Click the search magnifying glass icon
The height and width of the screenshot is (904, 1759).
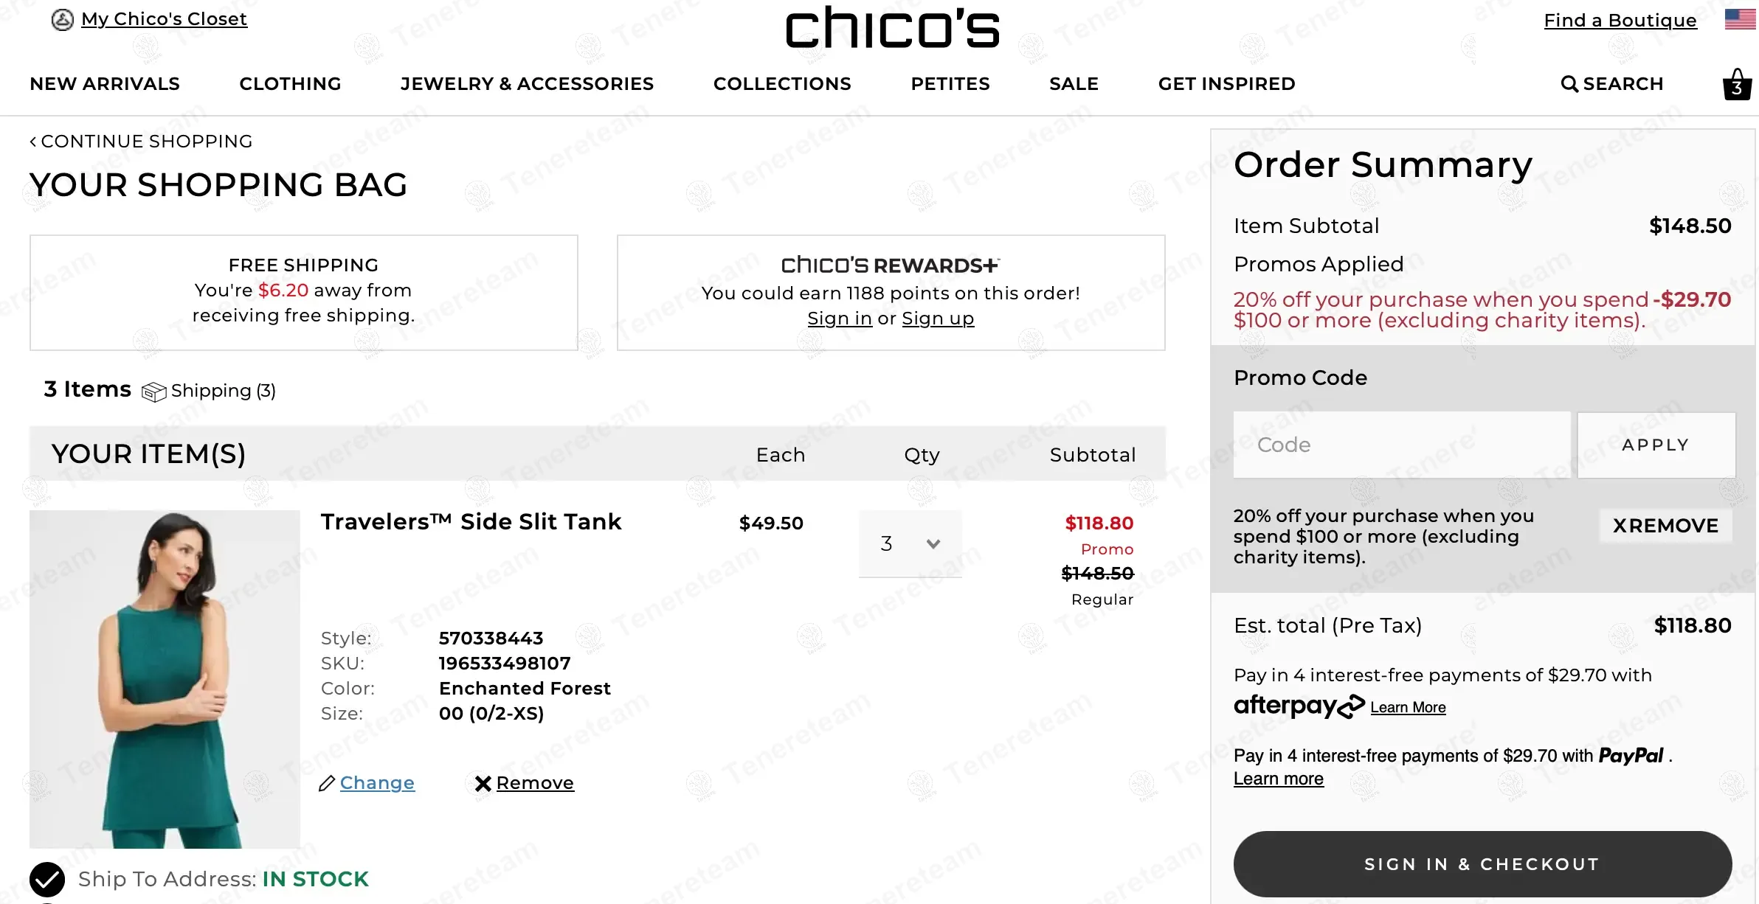[1569, 84]
